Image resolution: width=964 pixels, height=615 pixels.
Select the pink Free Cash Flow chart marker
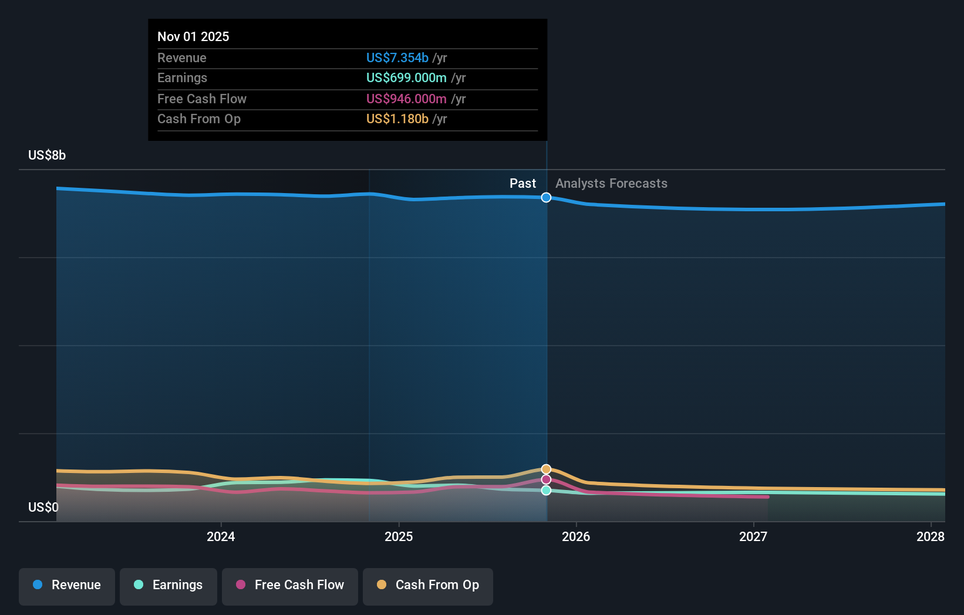click(x=545, y=479)
